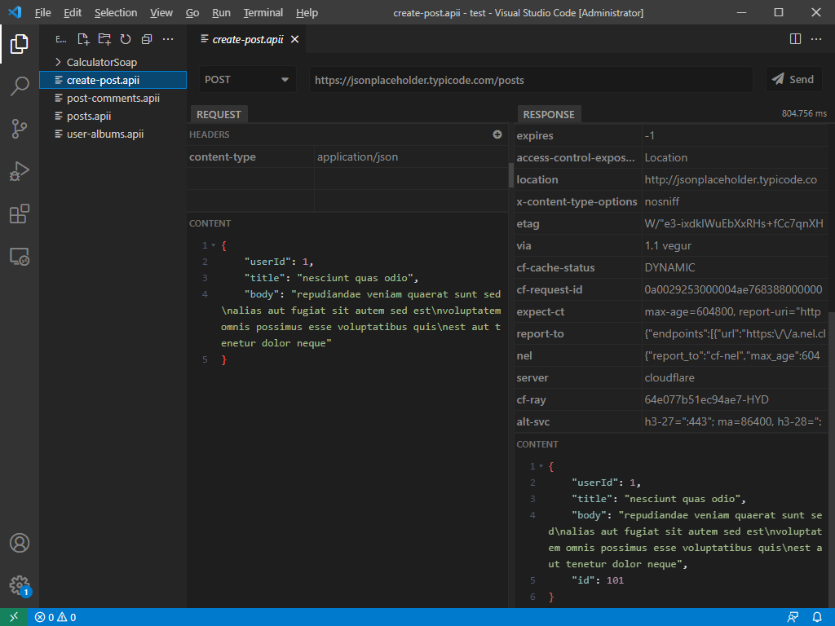Open posts.apii file
835x626 pixels.
click(113, 116)
